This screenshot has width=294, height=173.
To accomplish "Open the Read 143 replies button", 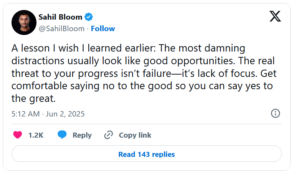I will (147, 154).
